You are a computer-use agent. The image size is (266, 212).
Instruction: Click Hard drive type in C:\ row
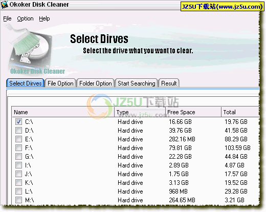[130, 122]
